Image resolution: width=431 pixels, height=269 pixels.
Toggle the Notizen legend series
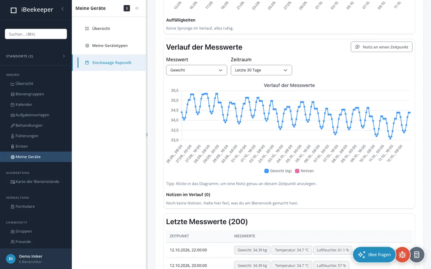pyautogui.click(x=304, y=171)
